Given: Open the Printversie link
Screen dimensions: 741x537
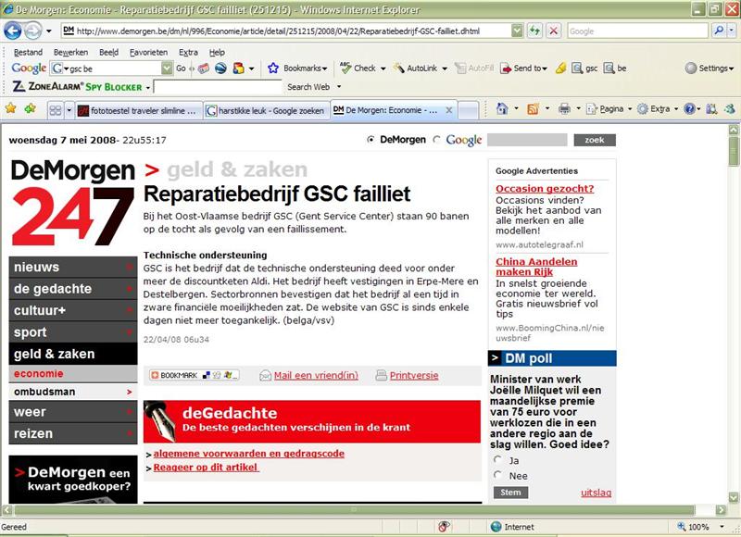Looking at the screenshot, I should pyautogui.click(x=414, y=376).
